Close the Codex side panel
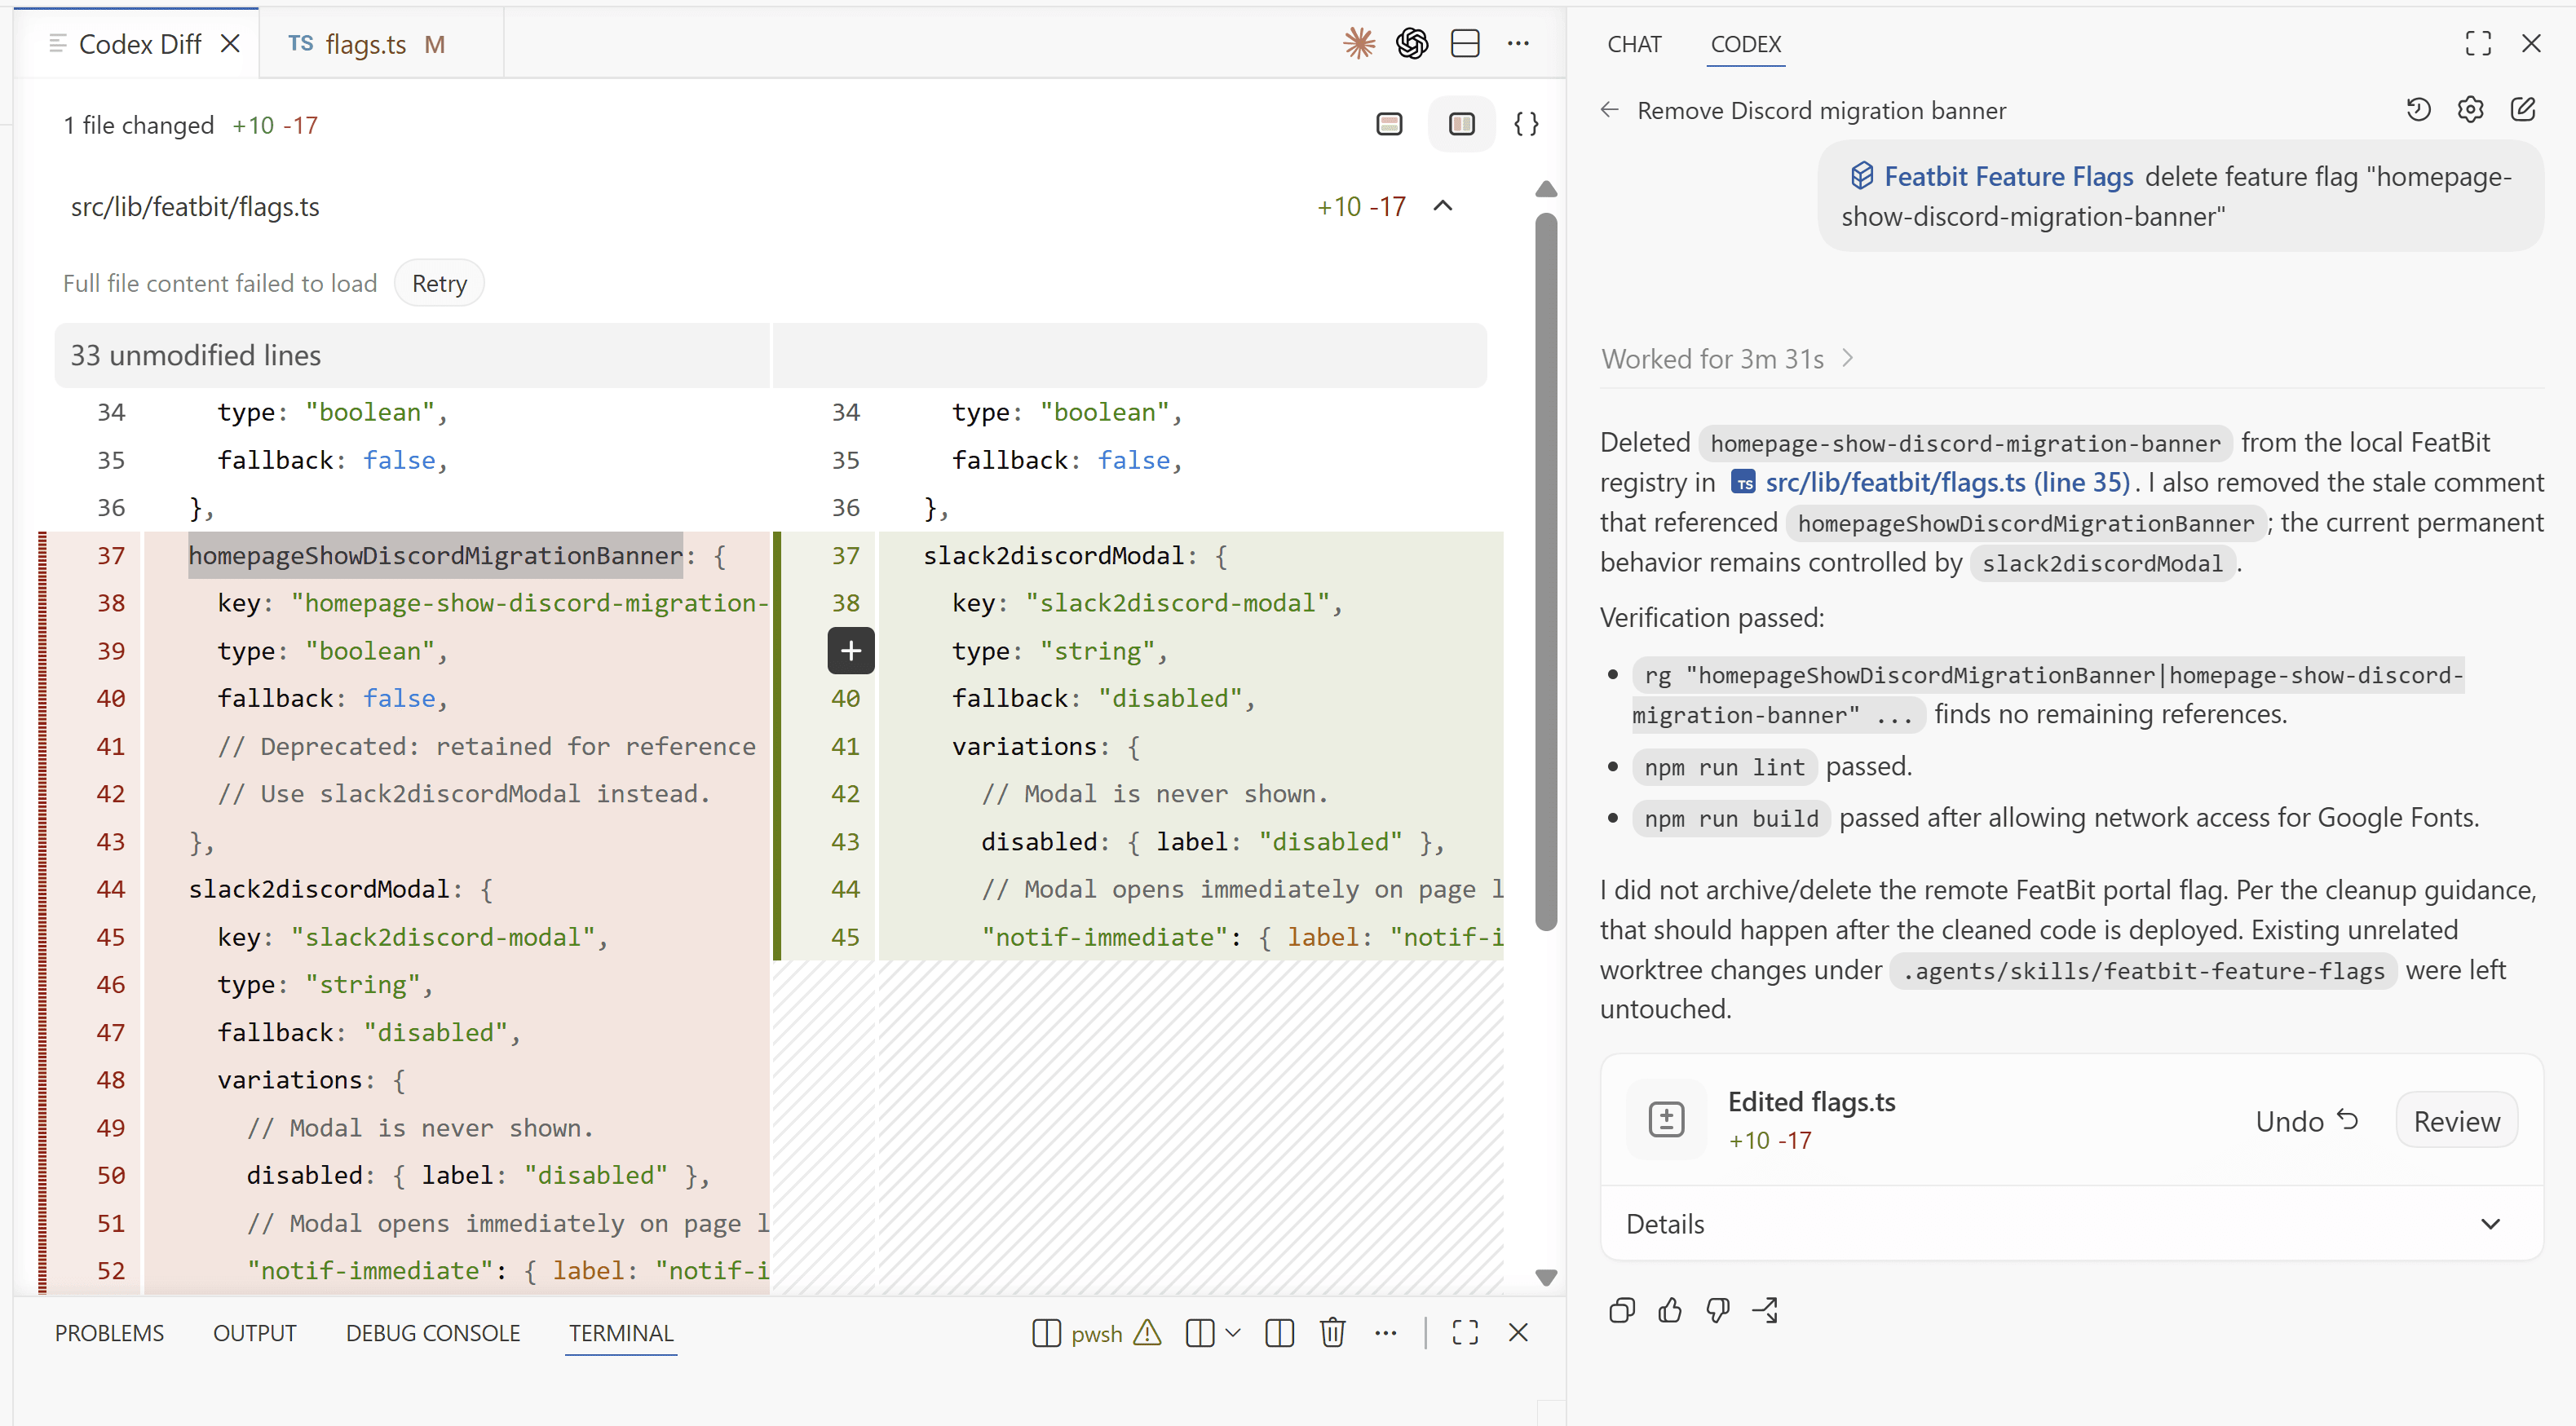Image resolution: width=2576 pixels, height=1426 pixels. 2531,43
